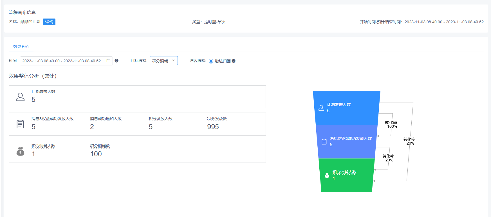
Task: Click the blue 计划覆盖人数 funnel segment
Action: coord(347,108)
